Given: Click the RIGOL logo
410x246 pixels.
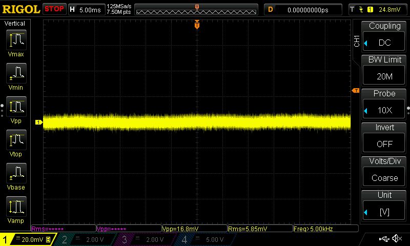Looking at the screenshot, I should point(21,9).
